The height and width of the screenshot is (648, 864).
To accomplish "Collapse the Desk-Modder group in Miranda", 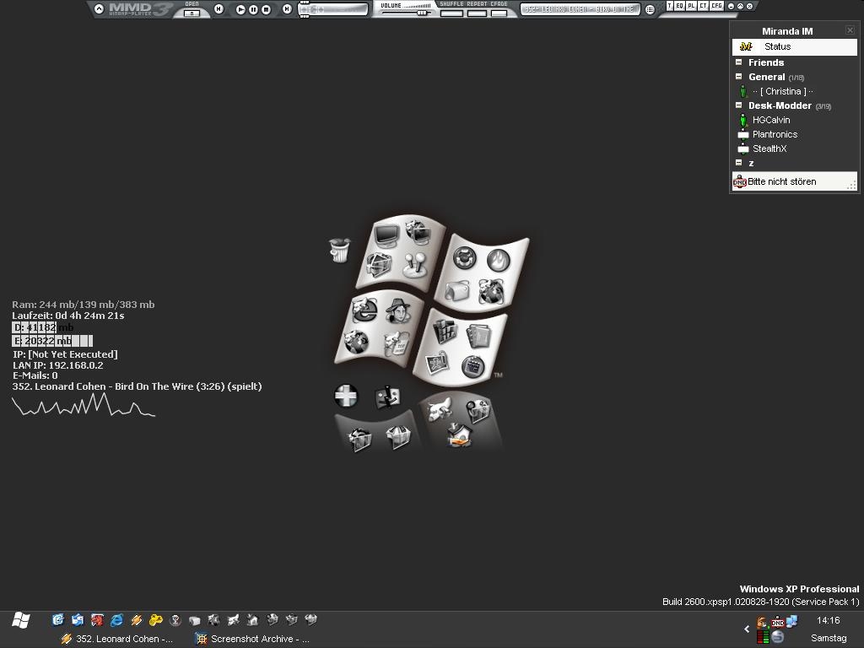I will (739, 105).
